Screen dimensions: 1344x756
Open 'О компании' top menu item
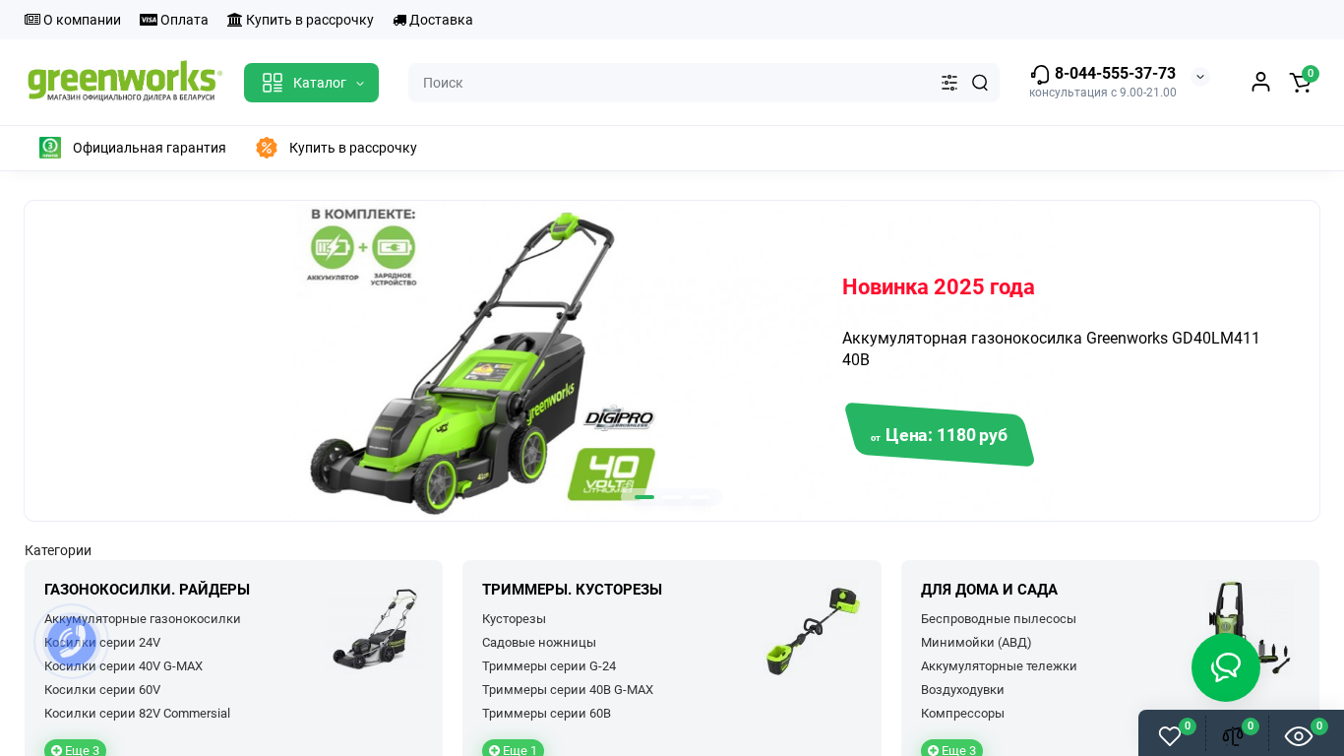(73, 20)
